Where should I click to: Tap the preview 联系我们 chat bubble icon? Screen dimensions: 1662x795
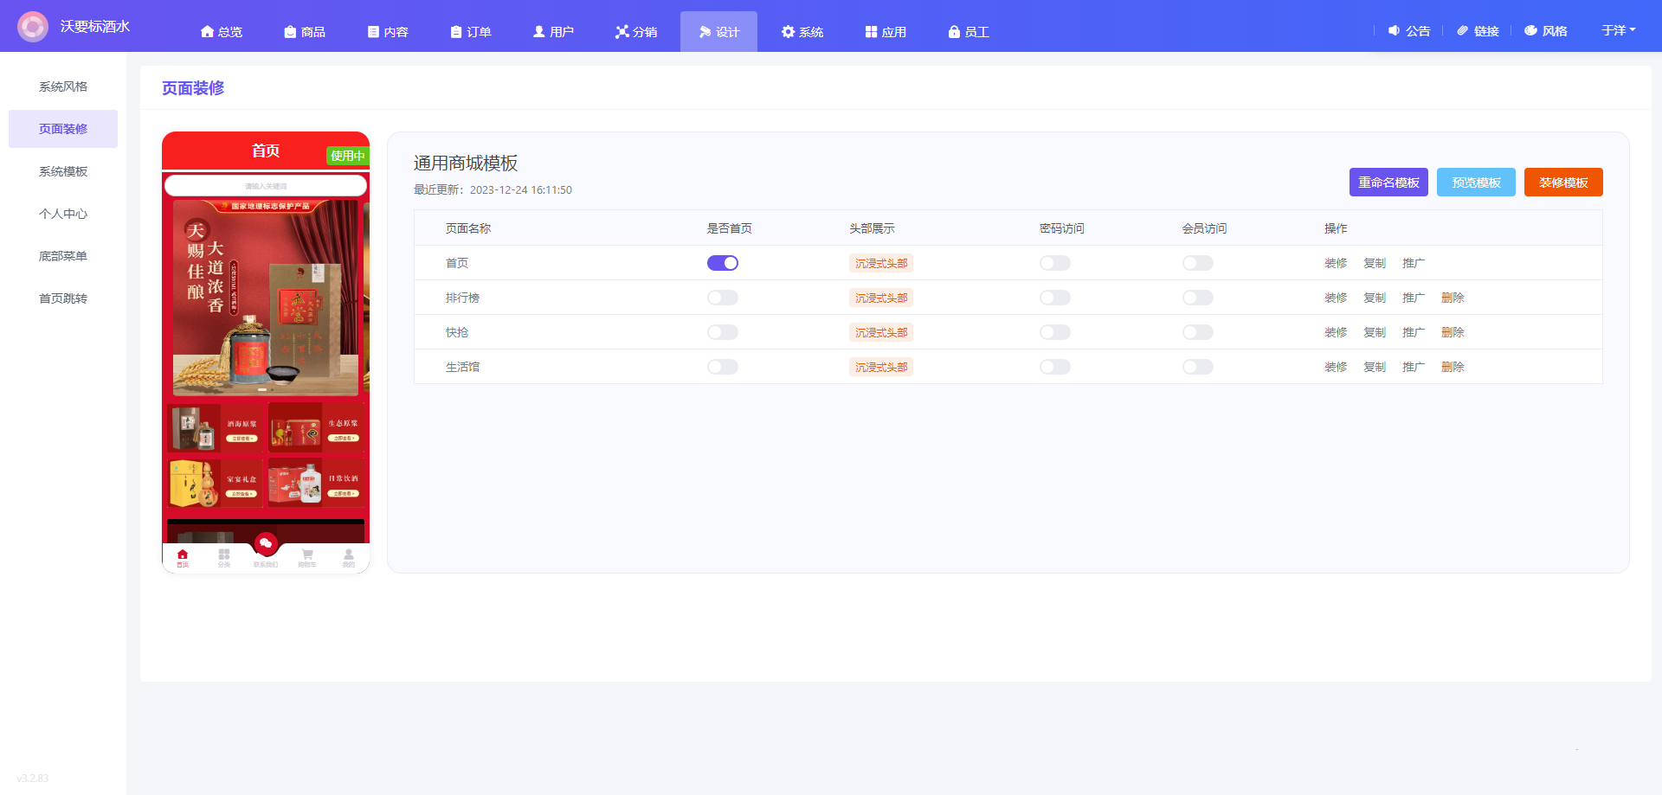click(x=266, y=543)
